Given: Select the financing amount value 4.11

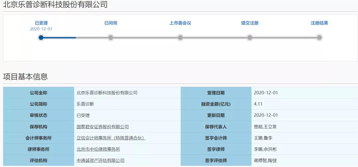Looking at the screenshot, I should click(x=258, y=104).
